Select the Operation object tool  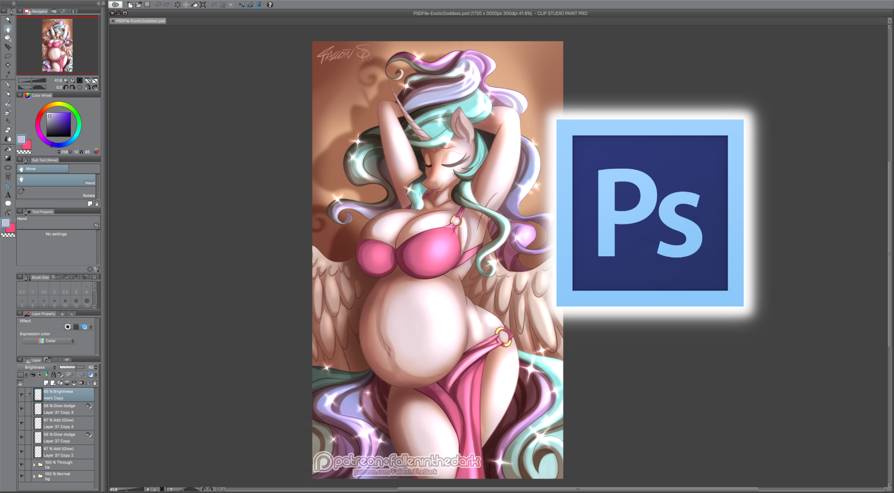[8, 38]
